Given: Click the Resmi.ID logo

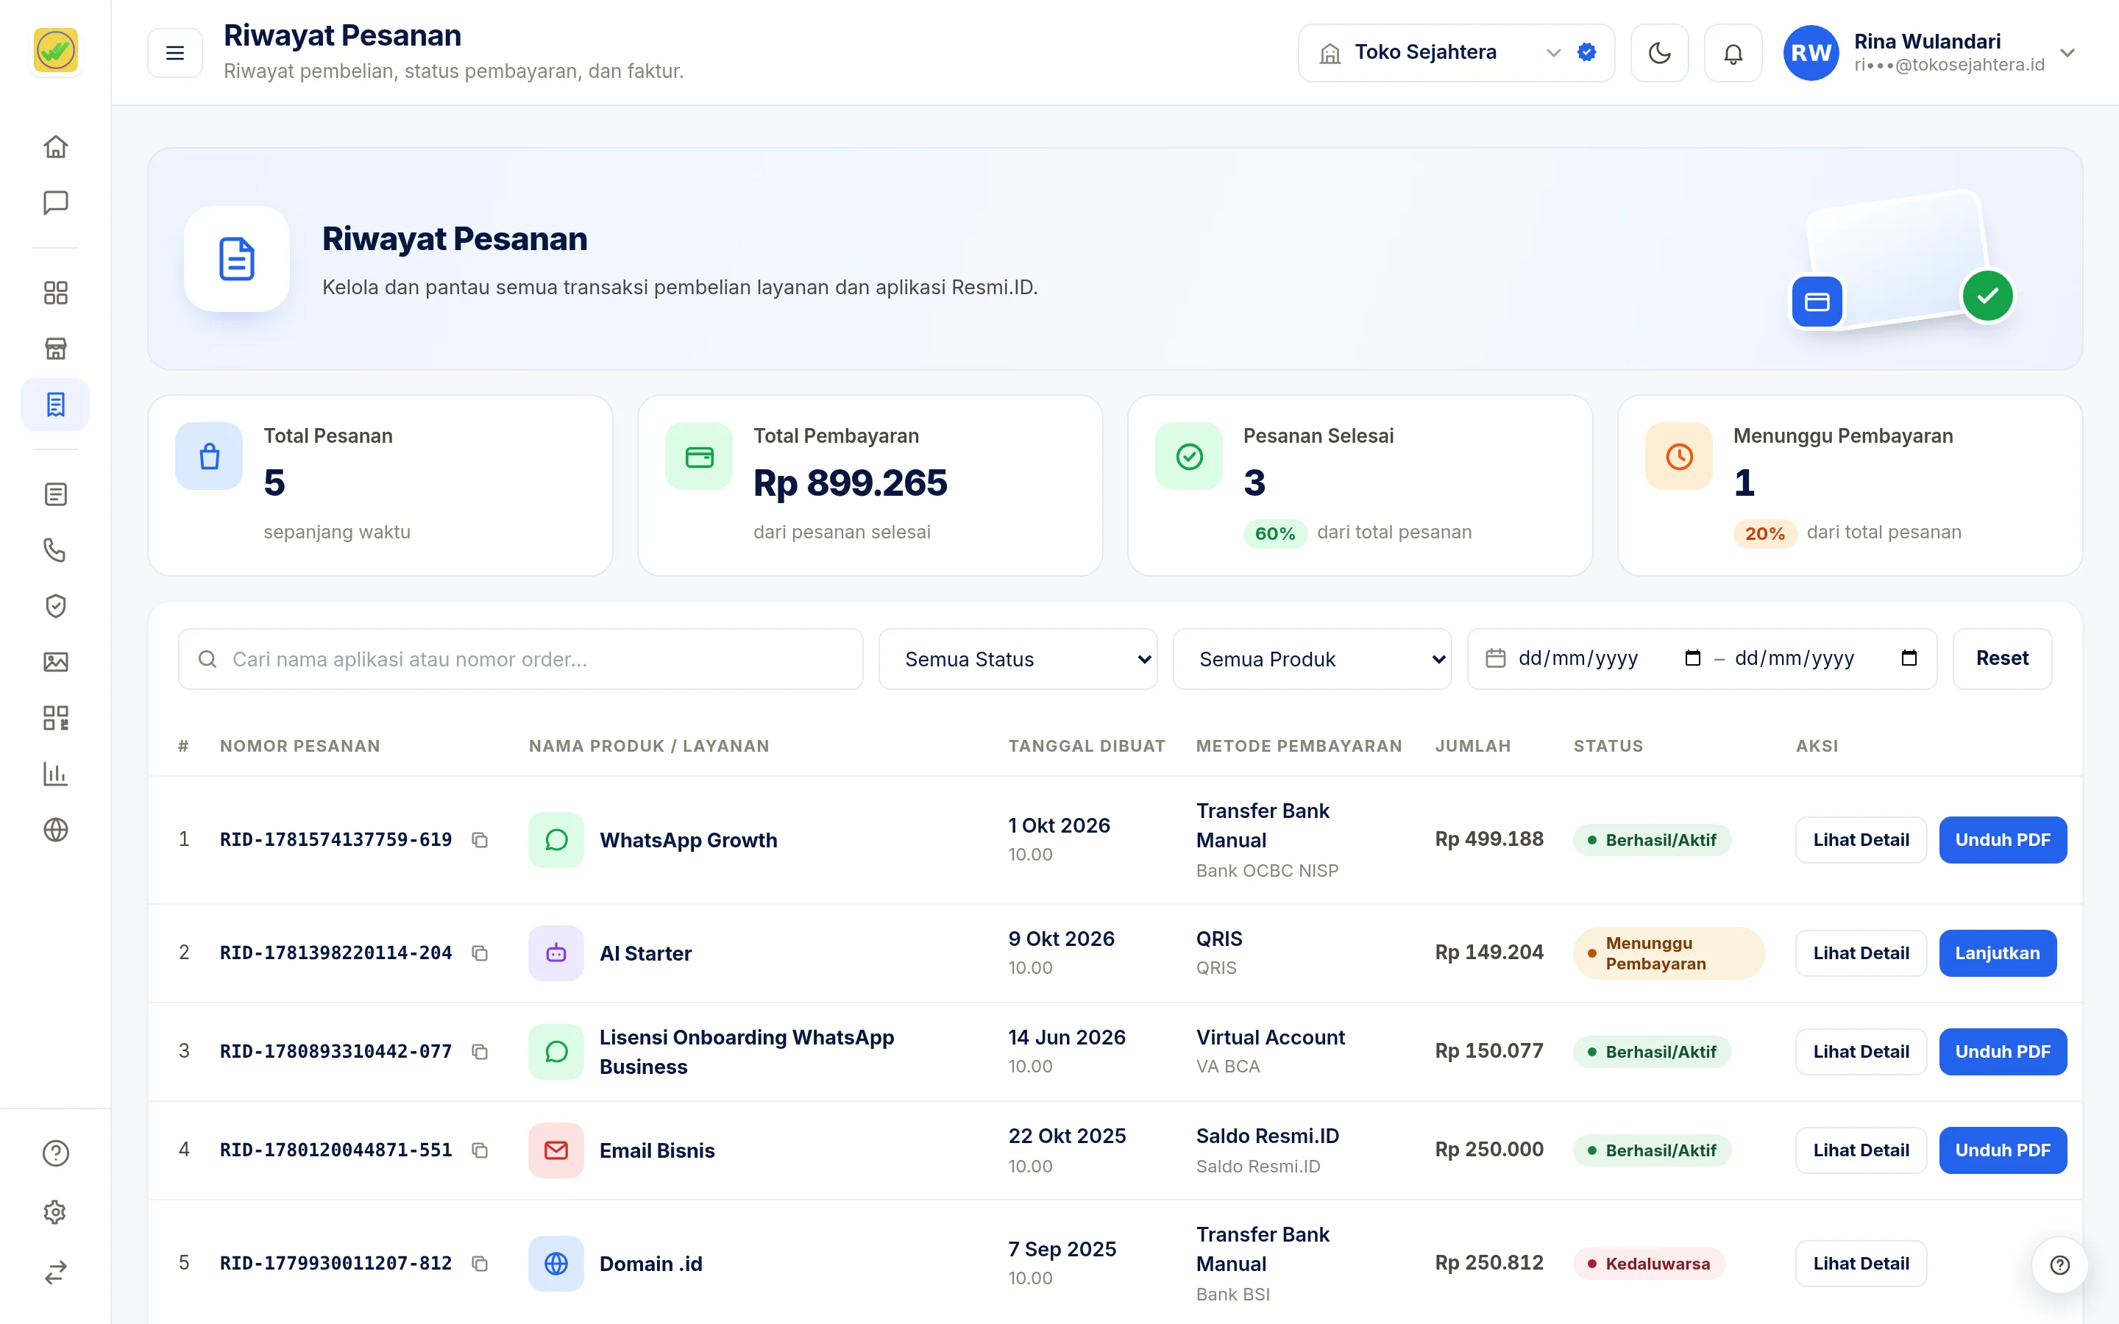Looking at the screenshot, I should pos(55,51).
